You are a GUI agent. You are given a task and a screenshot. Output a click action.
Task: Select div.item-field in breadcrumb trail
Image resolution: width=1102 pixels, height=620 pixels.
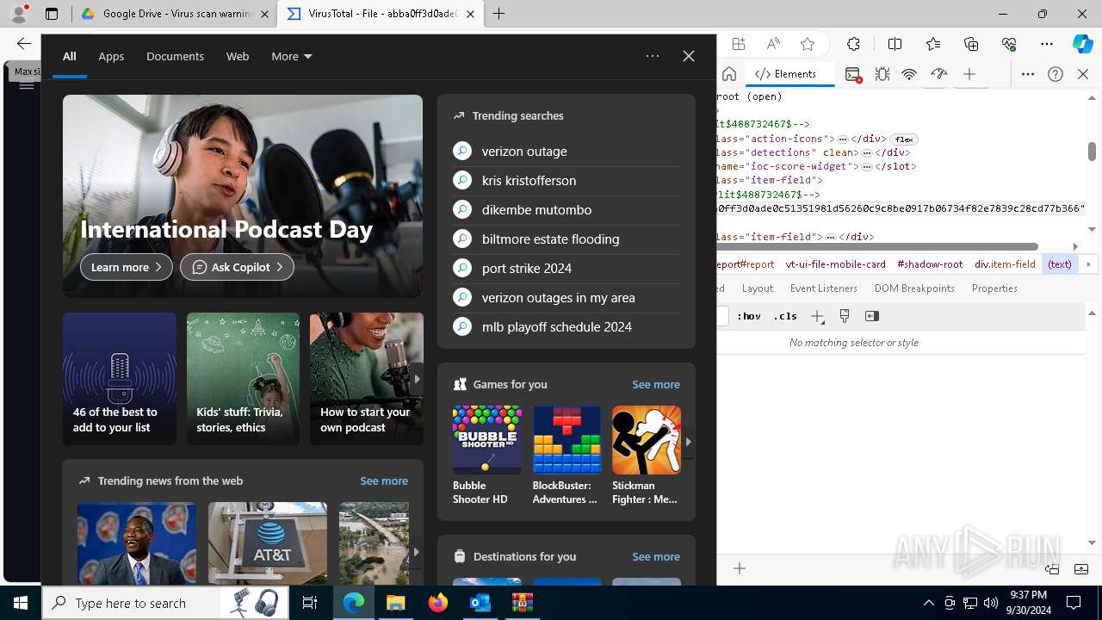click(x=1005, y=264)
